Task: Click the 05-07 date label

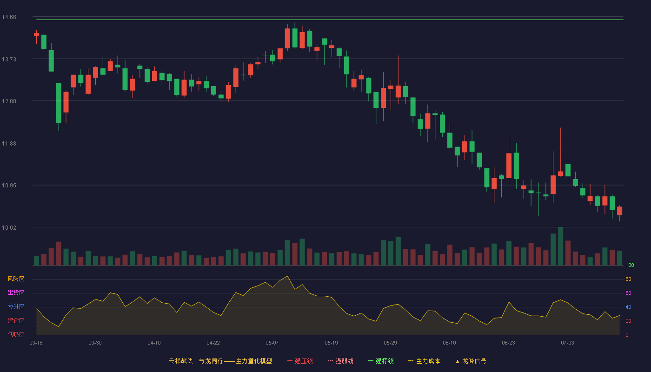Action: coord(272,343)
